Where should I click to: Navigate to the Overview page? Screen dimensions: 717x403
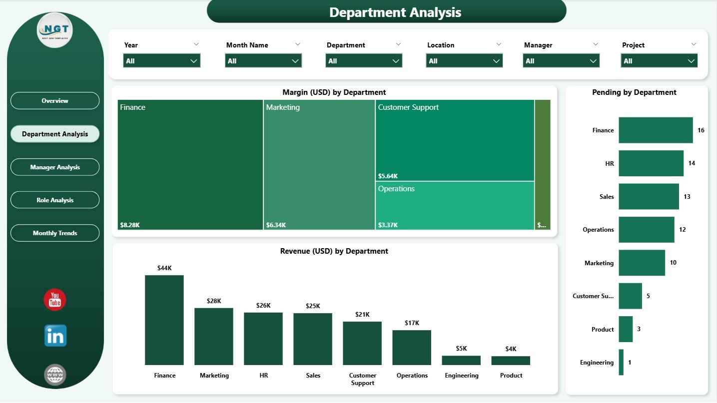55,100
